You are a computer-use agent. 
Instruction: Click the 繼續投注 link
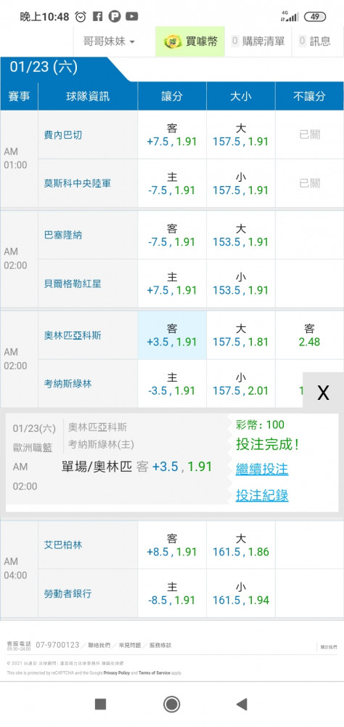point(262,469)
